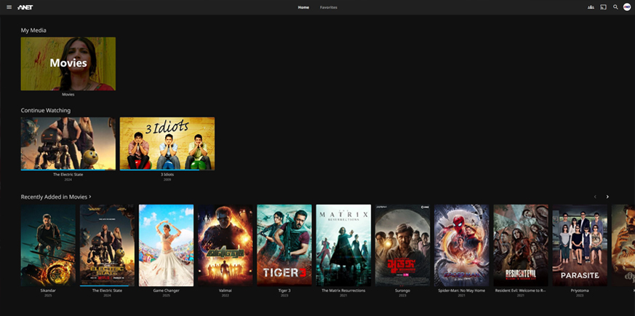Open the Sikandar movie poster
The height and width of the screenshot is (316, 635).
(48, 245)
